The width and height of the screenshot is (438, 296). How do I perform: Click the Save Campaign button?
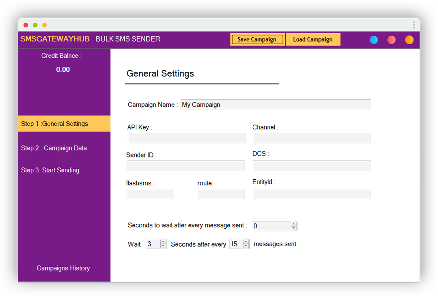pos(257,39)
